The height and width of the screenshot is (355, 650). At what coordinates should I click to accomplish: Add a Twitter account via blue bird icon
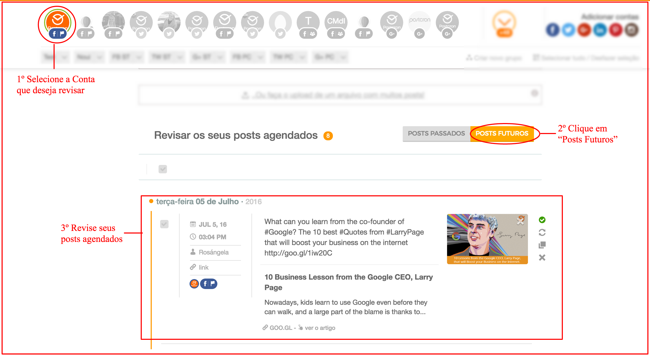click(568, 30)
